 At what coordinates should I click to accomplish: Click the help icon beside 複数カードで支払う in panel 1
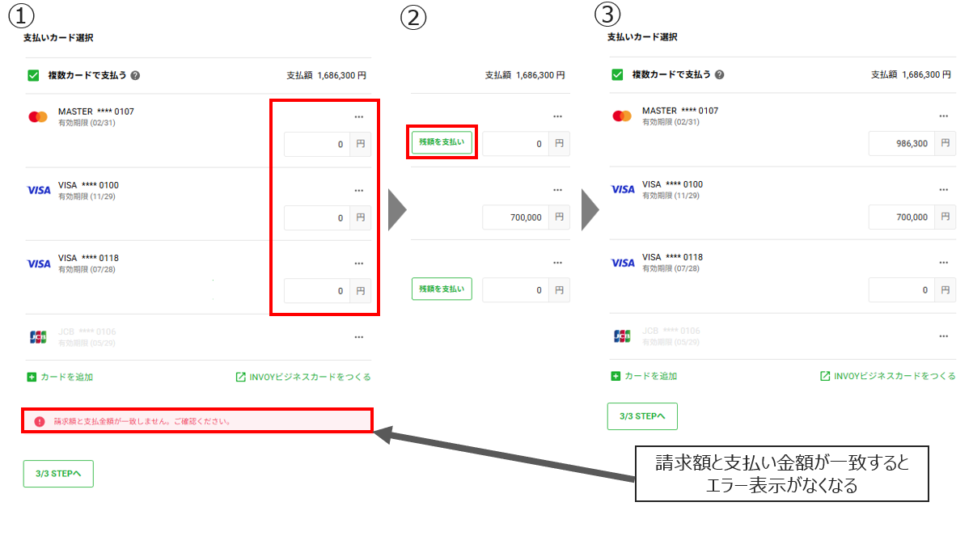pos(135,75)
